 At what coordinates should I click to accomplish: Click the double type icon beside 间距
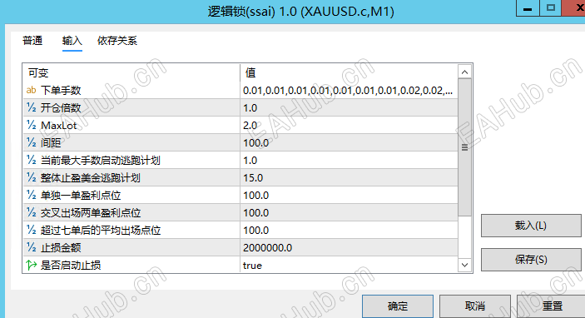[32, 142]
